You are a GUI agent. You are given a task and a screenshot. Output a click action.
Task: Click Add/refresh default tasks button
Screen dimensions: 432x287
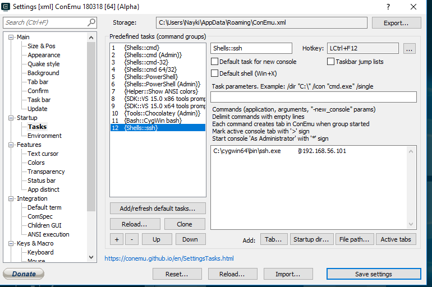coord(158,209)
